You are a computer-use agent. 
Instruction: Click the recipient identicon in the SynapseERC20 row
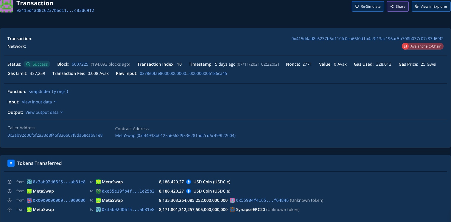point(98,210)
